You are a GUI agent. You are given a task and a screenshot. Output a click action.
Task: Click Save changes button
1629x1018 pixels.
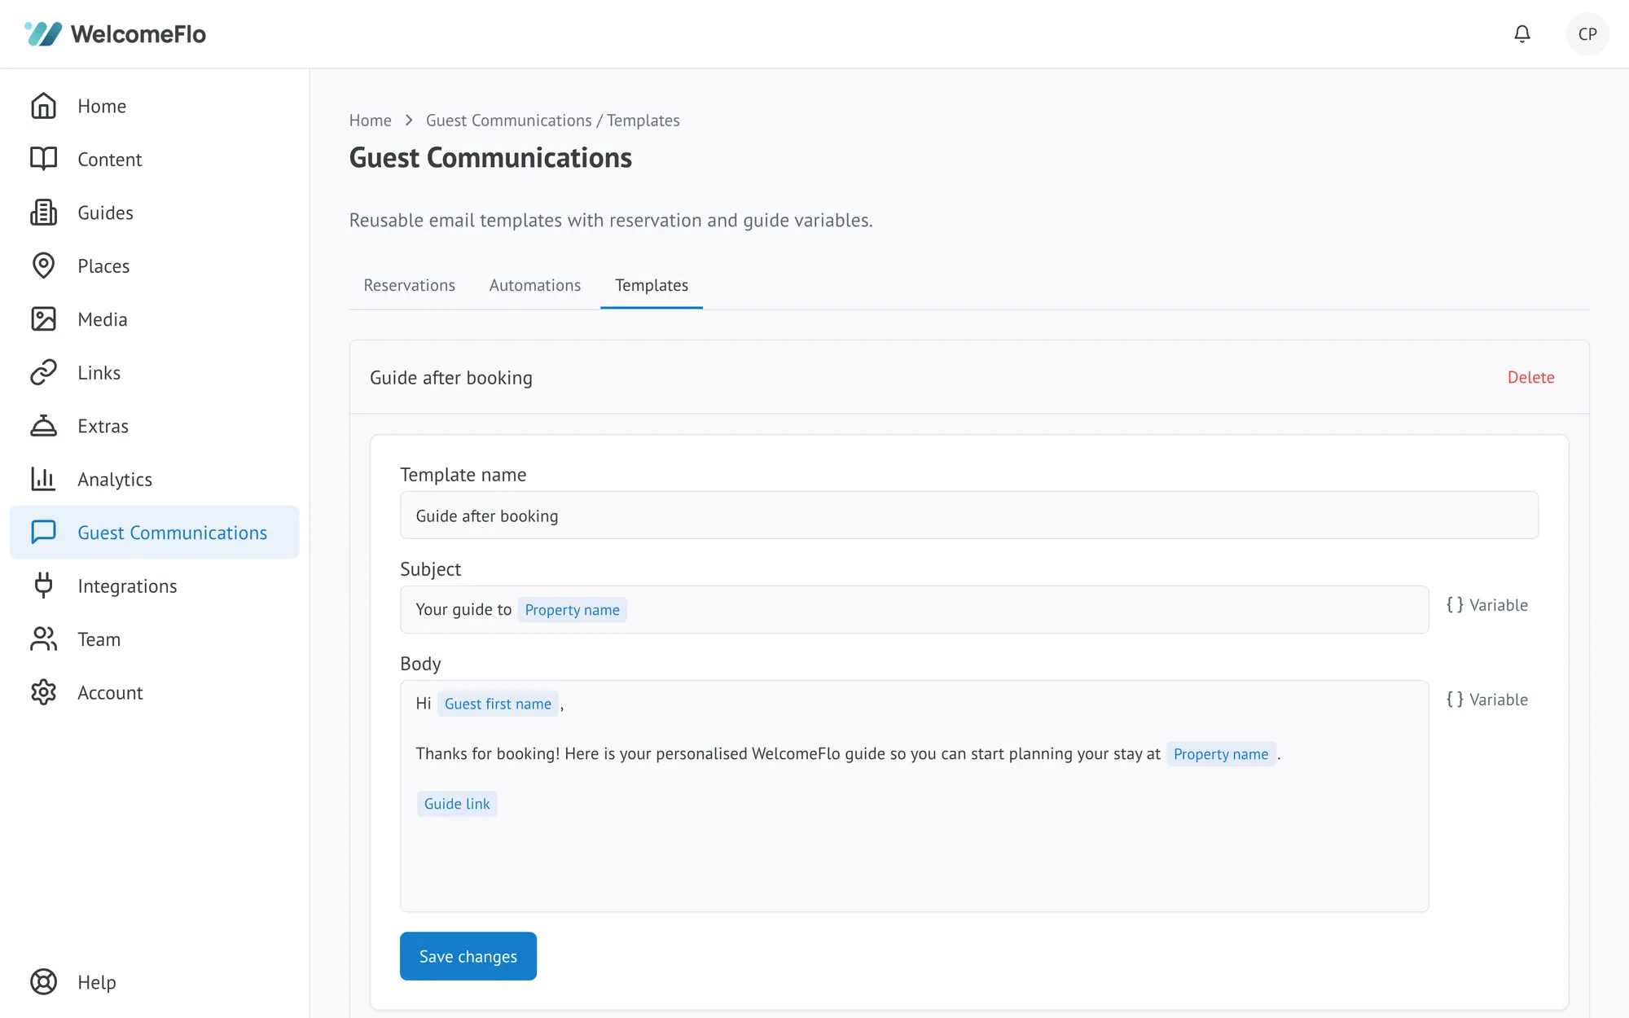(468, 956)
